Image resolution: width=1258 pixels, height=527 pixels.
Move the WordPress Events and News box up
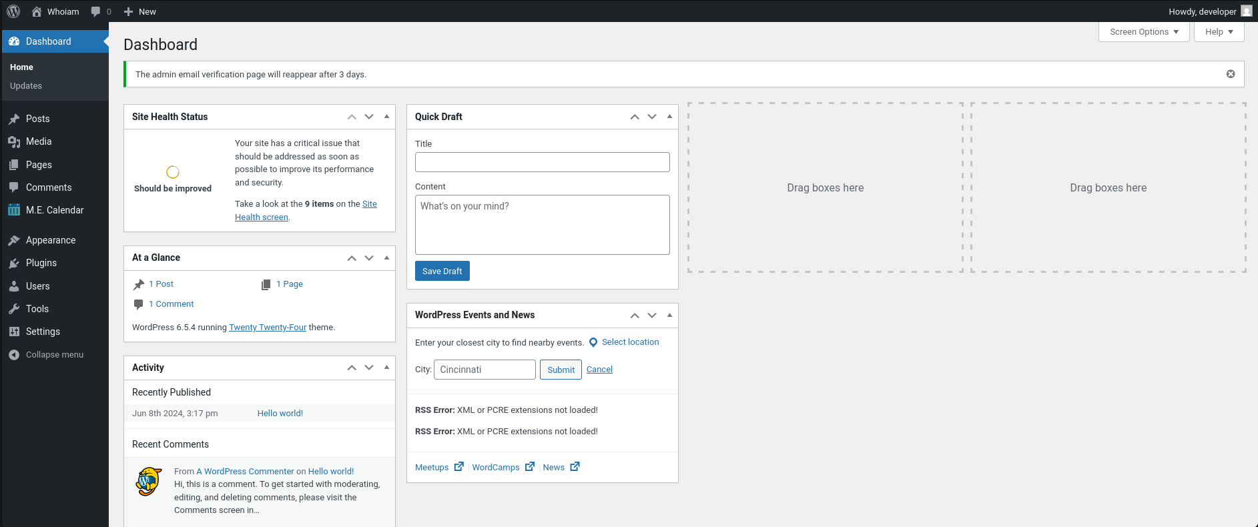pyautogui.click(x=635, y=315)
